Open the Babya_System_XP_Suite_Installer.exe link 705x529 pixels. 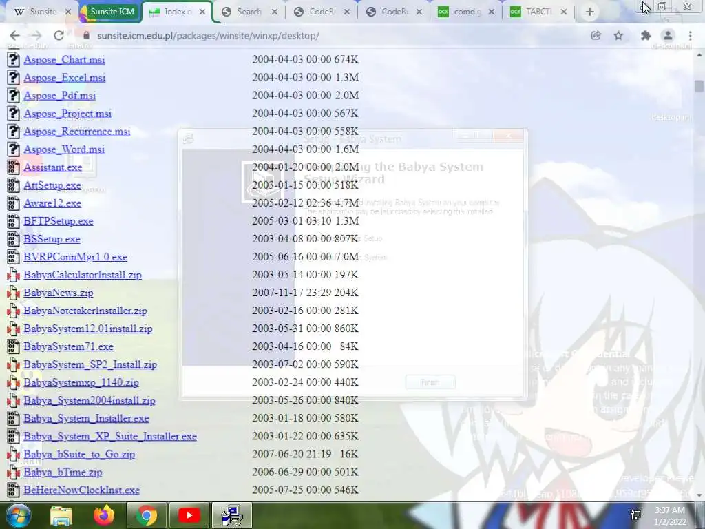point(110,436)
